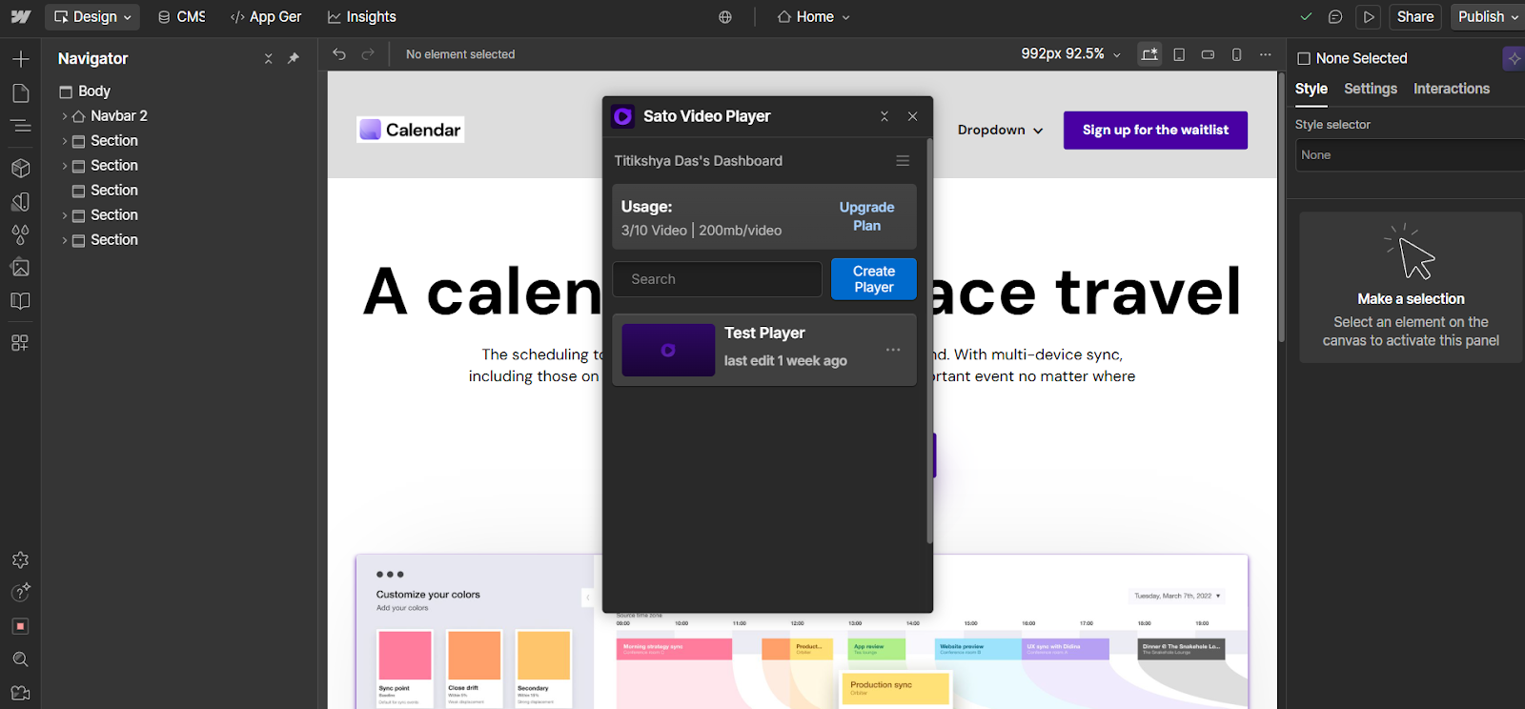Click the Search field in Sato dashboard
Screen dimensions: 1525x709
point(718,279)
